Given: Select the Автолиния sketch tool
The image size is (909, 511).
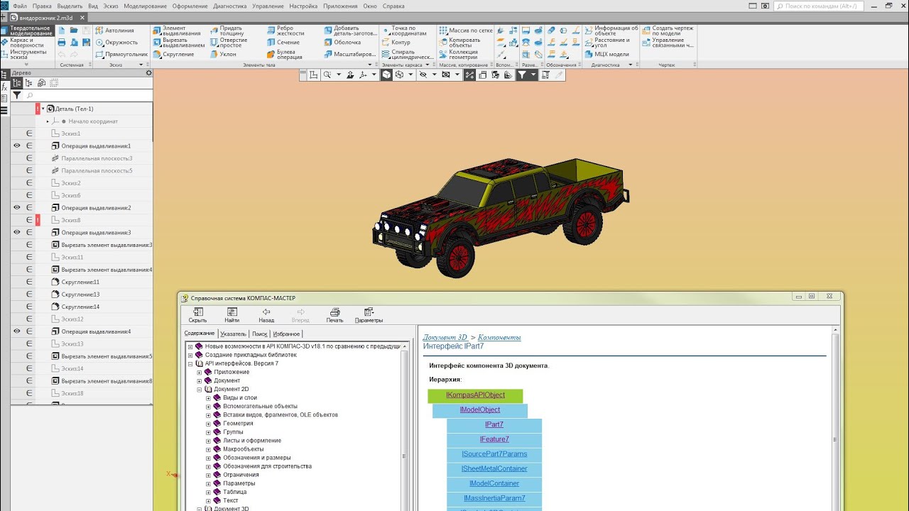Looking at the screenshot, I should [114, 31].
